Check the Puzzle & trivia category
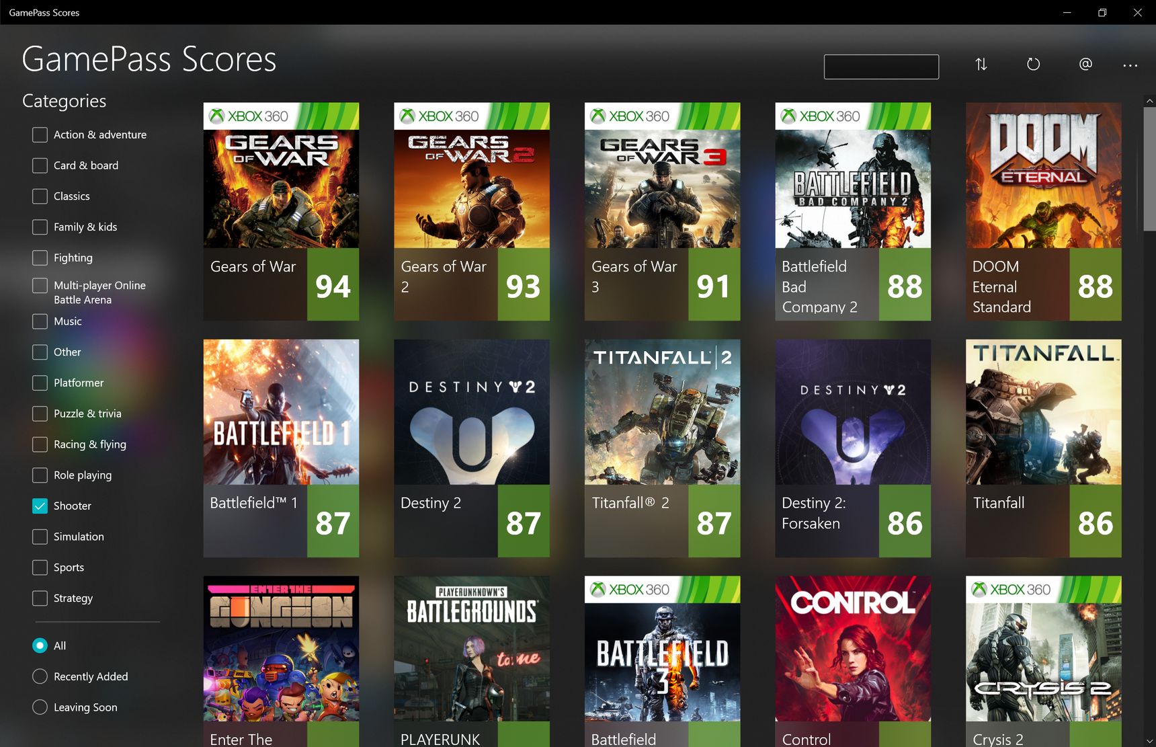This screenshot has height=747, width=1156. [x=40, y=414]
